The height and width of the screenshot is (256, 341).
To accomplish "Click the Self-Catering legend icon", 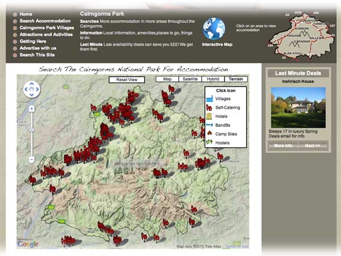I will [x=209, y=108].
